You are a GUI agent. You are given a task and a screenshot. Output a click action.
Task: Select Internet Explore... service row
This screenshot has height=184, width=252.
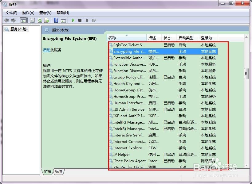tap(163, 148)
